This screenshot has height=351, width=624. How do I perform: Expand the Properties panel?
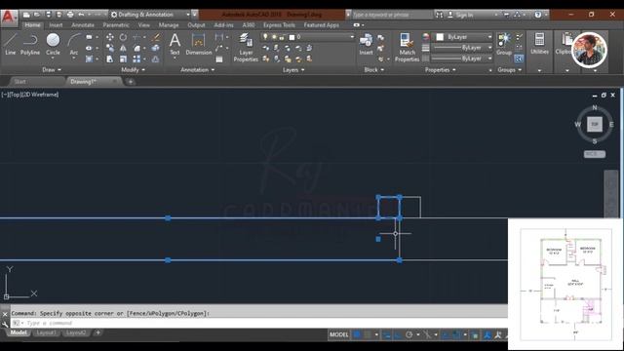[440, 69]
